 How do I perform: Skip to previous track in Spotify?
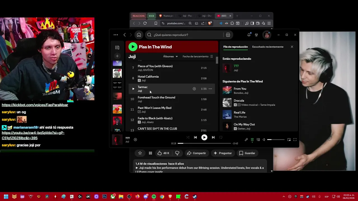coord(195,137)
